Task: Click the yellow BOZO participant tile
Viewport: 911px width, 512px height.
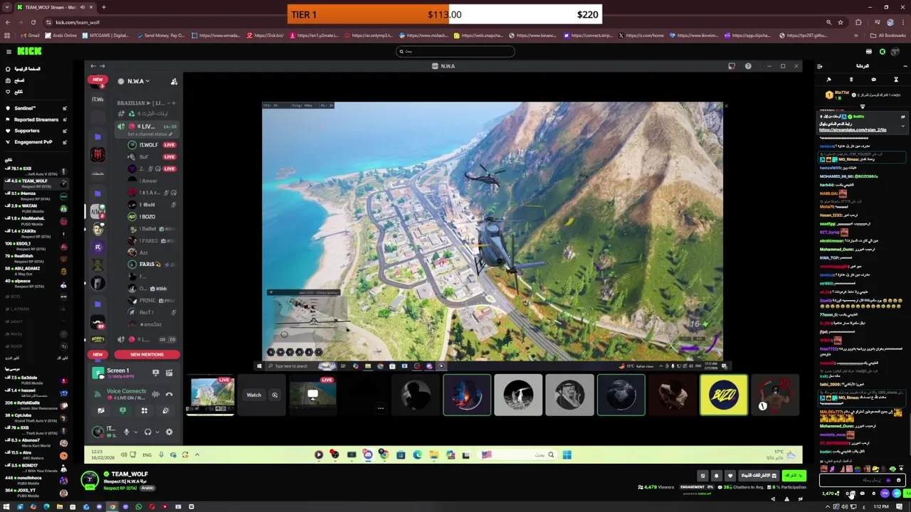Action: [x=724, y=395]
